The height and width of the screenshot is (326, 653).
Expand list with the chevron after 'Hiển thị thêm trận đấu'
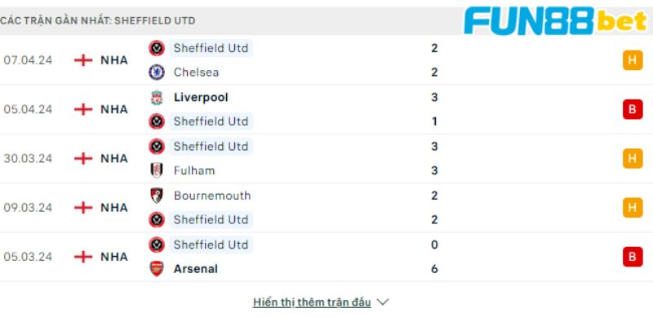[382, 302]
